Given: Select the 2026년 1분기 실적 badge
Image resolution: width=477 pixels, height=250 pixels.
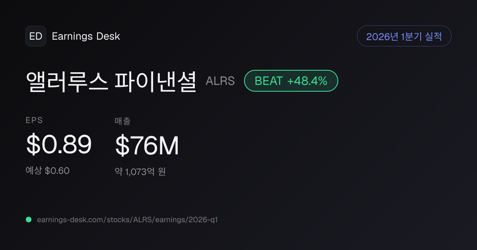Looking at the screenshot, I should point(404,36).
